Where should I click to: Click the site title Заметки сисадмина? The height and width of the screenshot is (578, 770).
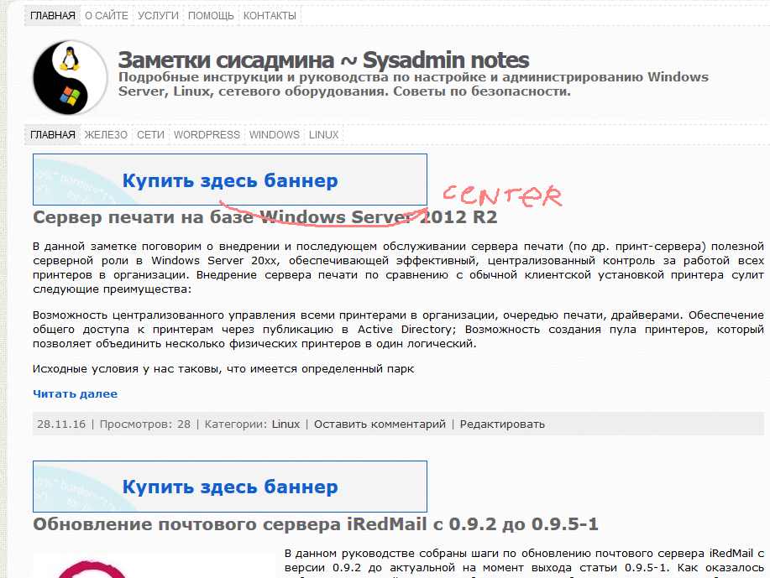(323, 60)
